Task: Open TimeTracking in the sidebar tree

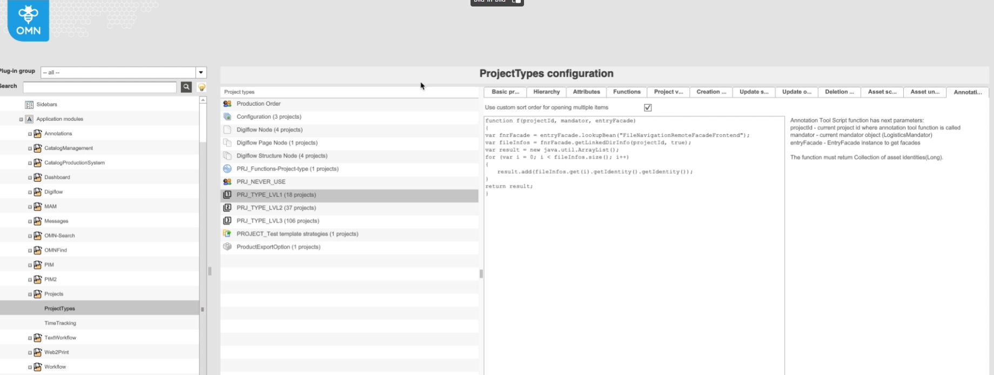Action: tap(60, 323)
